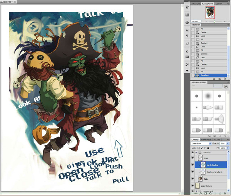The image size is (231, 196).
Task: Open the Info panel dock icon
Action: pos(187,23)
